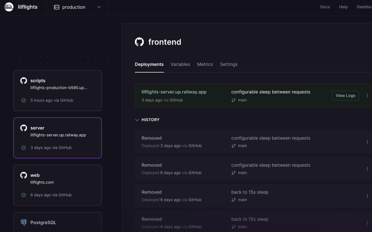Click success checkmark on scripts card
Screen dimensions: 372x232
23,100
